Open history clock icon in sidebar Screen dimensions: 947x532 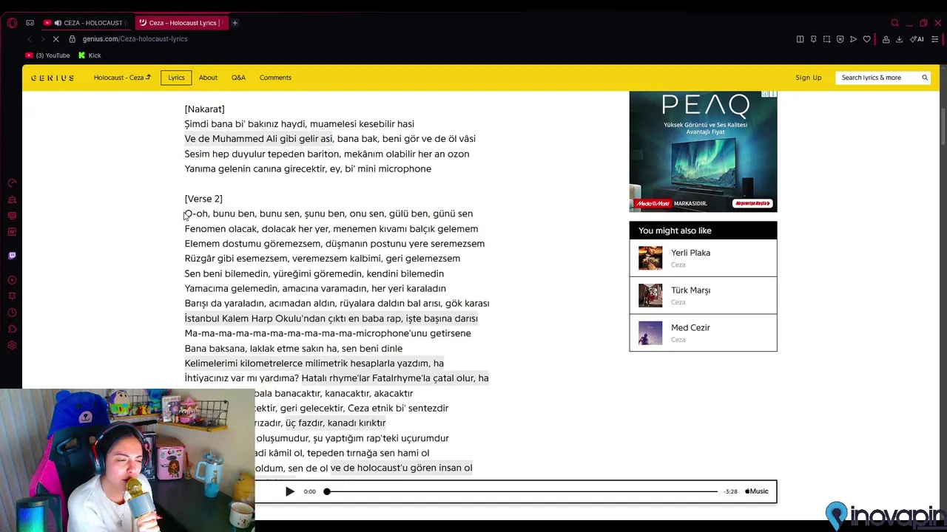(x=12, y=313)
